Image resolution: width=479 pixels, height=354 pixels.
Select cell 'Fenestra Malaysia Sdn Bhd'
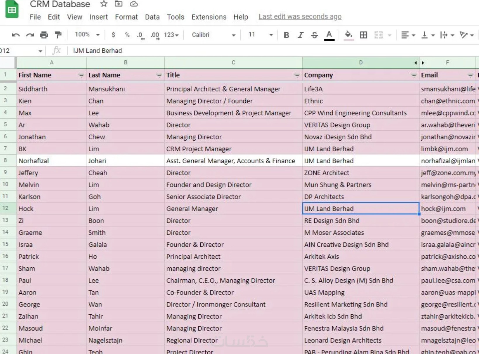[361, 328]
